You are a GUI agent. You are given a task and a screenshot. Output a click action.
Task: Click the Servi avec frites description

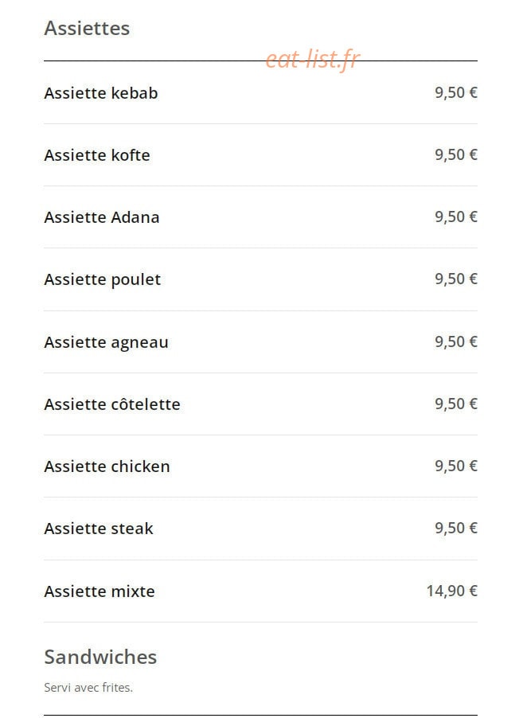pyautogui.click(x=88, y=687)
